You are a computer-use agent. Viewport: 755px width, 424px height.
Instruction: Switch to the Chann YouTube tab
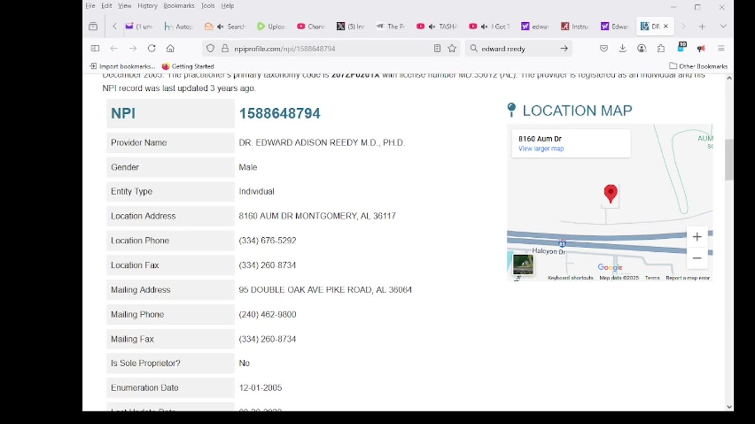pyautogui.click(x=311, y=26)
